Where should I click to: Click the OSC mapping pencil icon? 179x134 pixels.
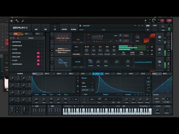point(149,106)
